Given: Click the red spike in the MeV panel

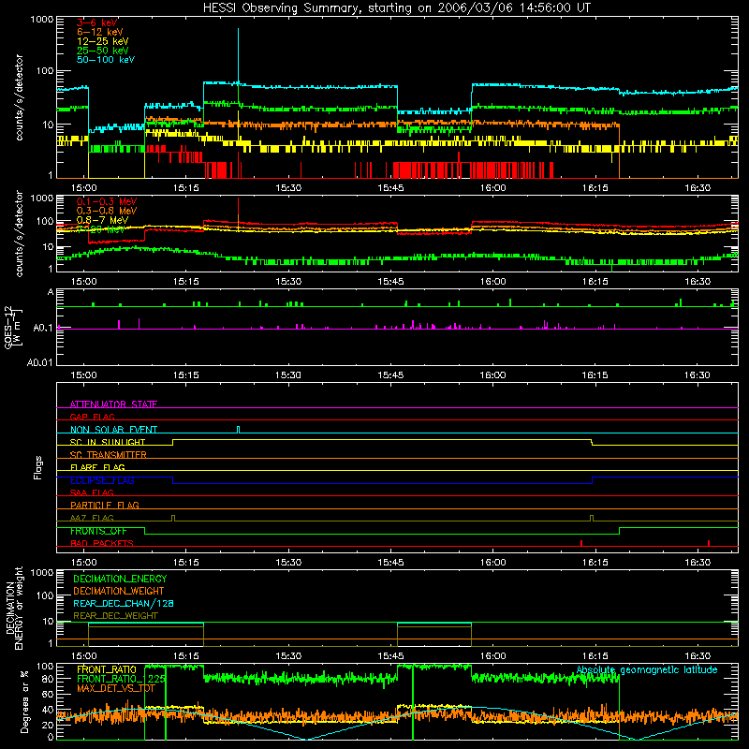Looking at the screenshot, I should click(x=238, y=209).
